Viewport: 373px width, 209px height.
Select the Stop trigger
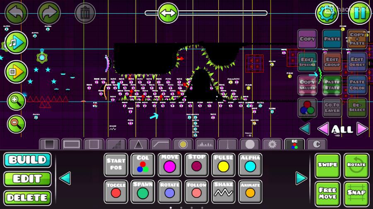click(196, 165)
